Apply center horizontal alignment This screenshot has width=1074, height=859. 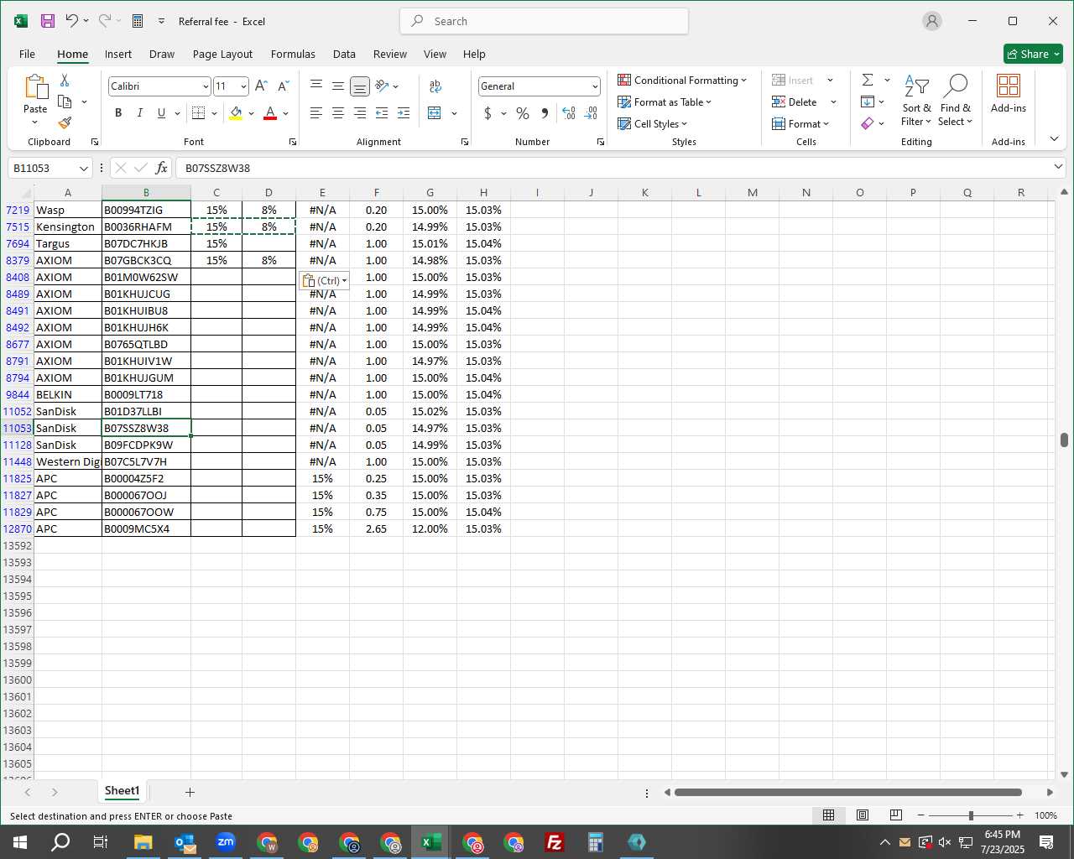click(x=338, y=112)
